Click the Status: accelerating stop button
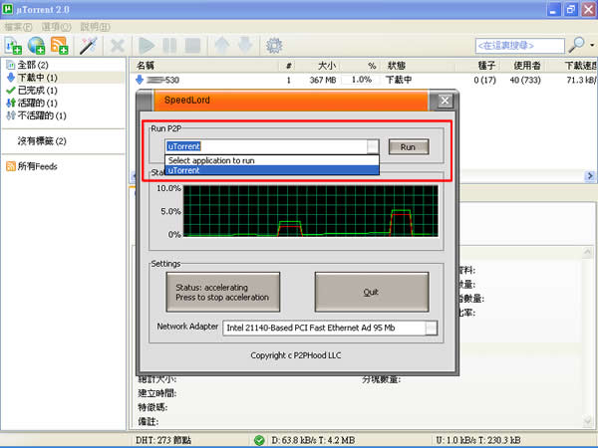Viewport: 598px width, 448px height. coord(223,292)
